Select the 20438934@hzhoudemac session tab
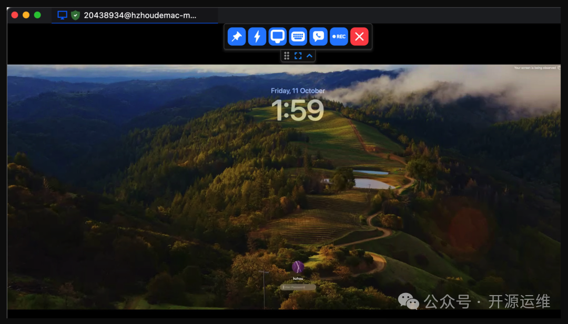 pos(140,15)
